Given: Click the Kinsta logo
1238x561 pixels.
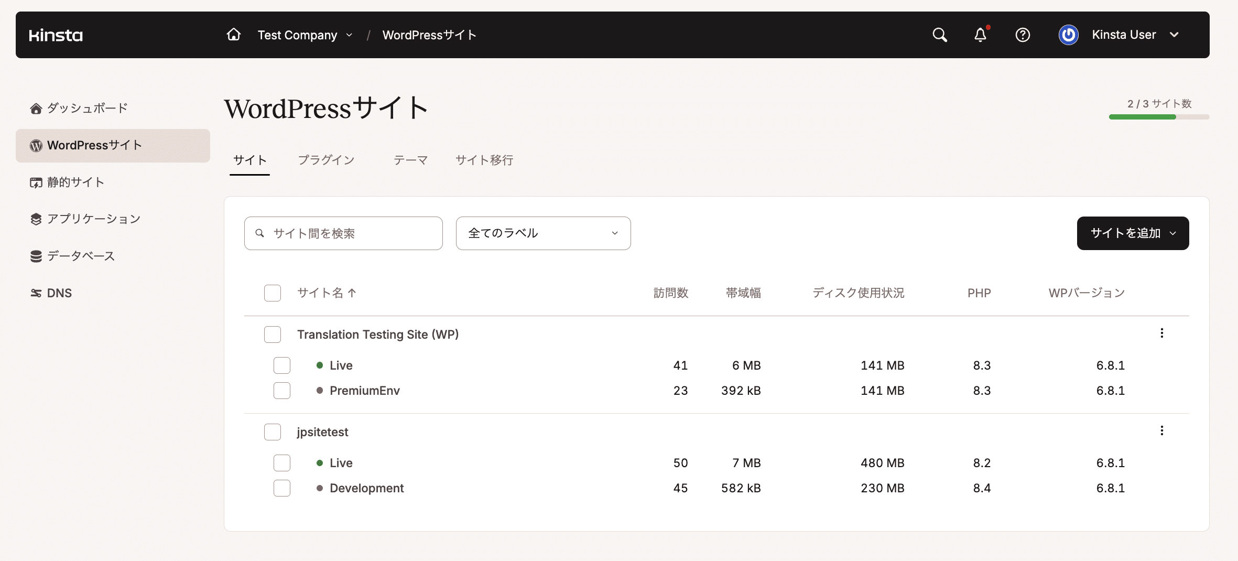Looking at the screenshot, I should pyautogui.click(x=56, y=35).
